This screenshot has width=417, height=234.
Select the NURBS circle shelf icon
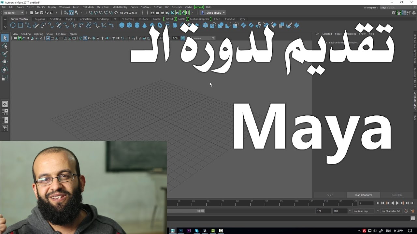coord(13,25)
